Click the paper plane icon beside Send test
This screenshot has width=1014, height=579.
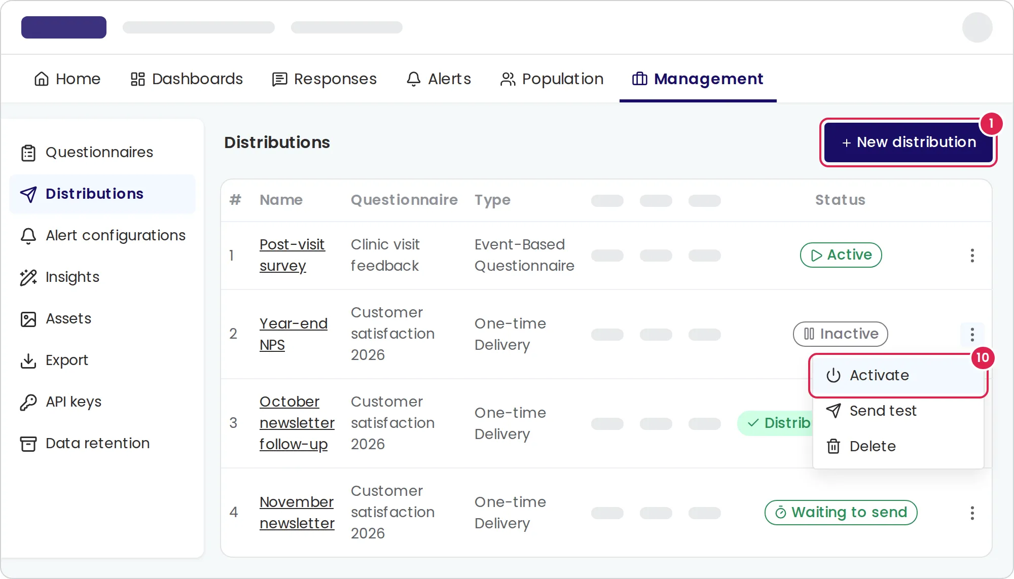[834, 411]
